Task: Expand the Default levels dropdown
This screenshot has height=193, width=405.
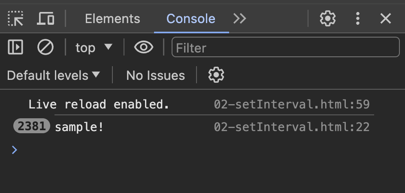Action: coord(53,76)
